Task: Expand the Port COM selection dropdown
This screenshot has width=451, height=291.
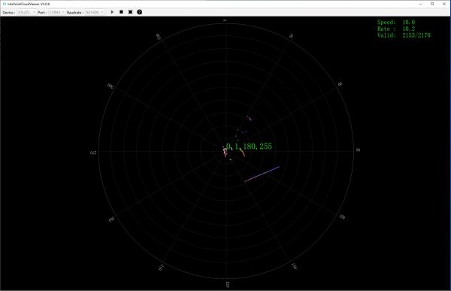Action: [x=56, y=12]
